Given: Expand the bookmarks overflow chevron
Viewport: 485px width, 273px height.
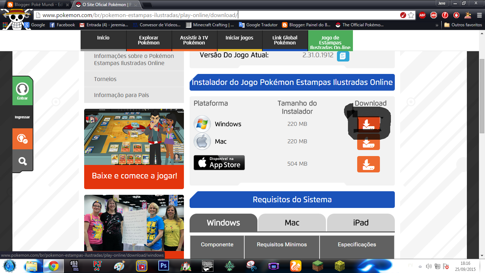Looking at the screenshot, I should point(437,25).
